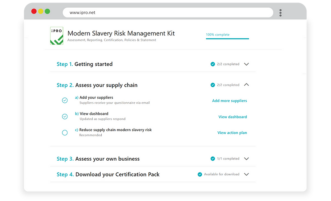331x201 pixels.
Task: Click Reduce supply chain modern slavery risk label
Action: pyautogui.click(x=116, y=130)
